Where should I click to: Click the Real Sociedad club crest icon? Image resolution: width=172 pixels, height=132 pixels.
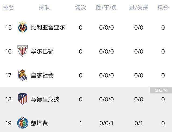(x=23, y=75)
